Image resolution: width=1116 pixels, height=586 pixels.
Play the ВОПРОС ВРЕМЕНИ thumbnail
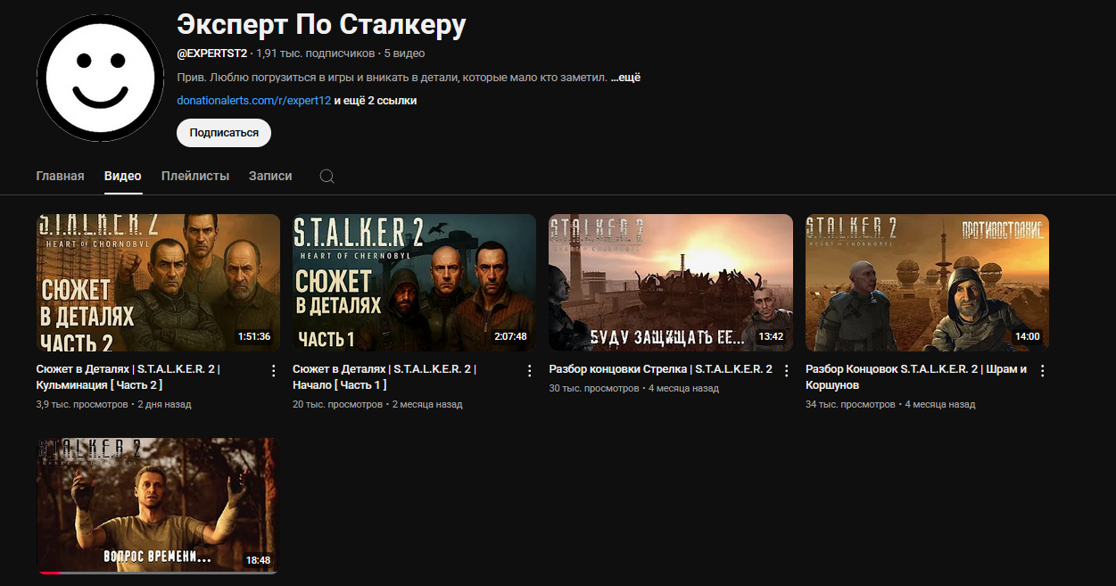pyautogui.click(x=158, y=505)
